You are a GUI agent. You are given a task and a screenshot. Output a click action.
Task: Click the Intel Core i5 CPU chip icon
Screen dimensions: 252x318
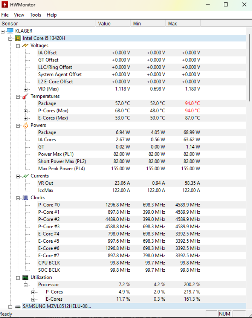point(18,38)
